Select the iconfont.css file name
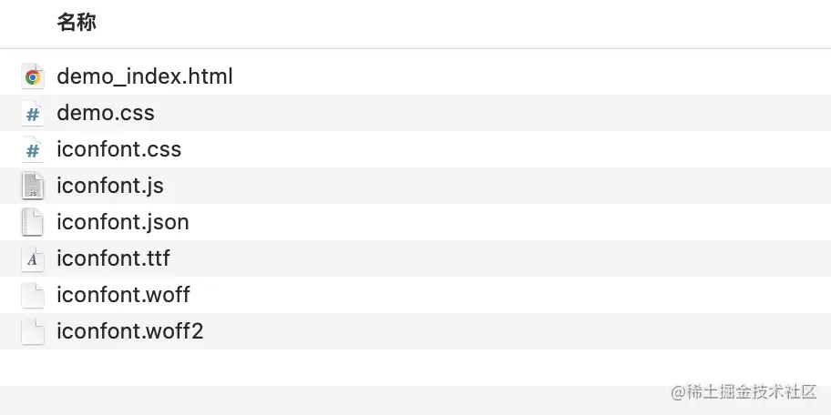Image resolution: width=831 pixels, height=415 pixels. 118,149
